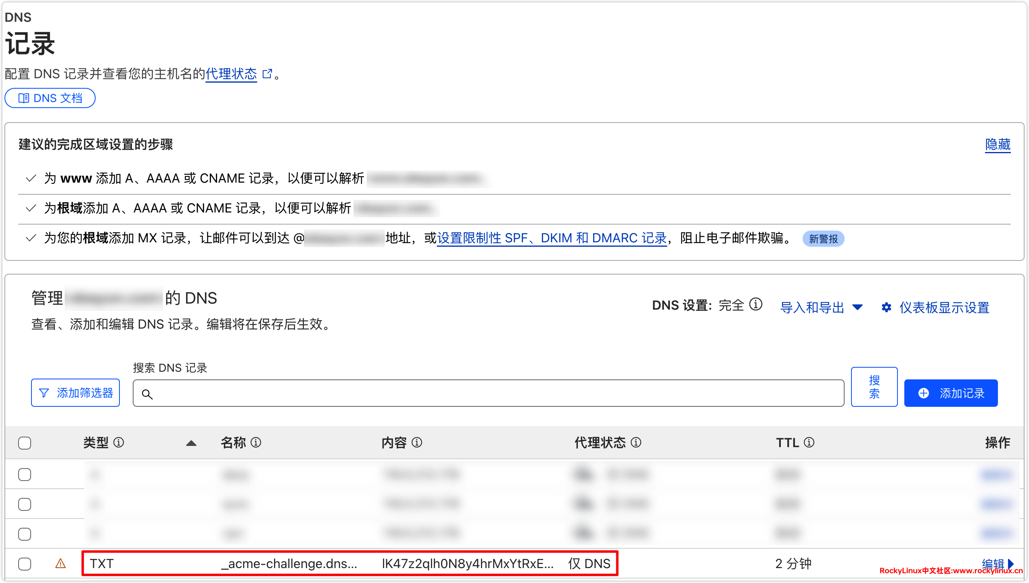Select the first DNS record row checkbox
Screen dimensions: 1029x583
[25, 475]
